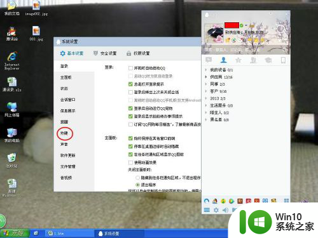
Task: Select 会话窗口 in settings sidebar
Action: tap(67, 100)
